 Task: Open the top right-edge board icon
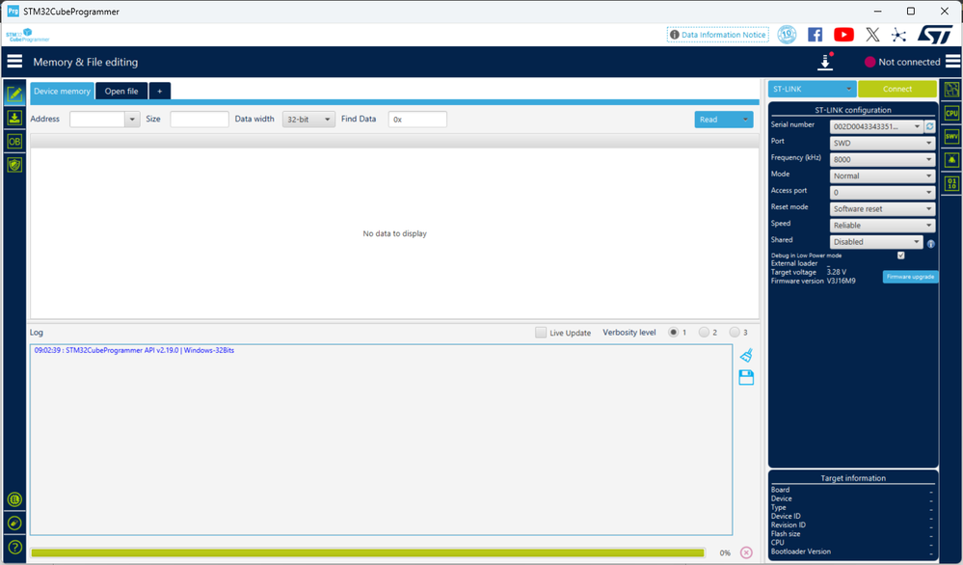[952, 90]
